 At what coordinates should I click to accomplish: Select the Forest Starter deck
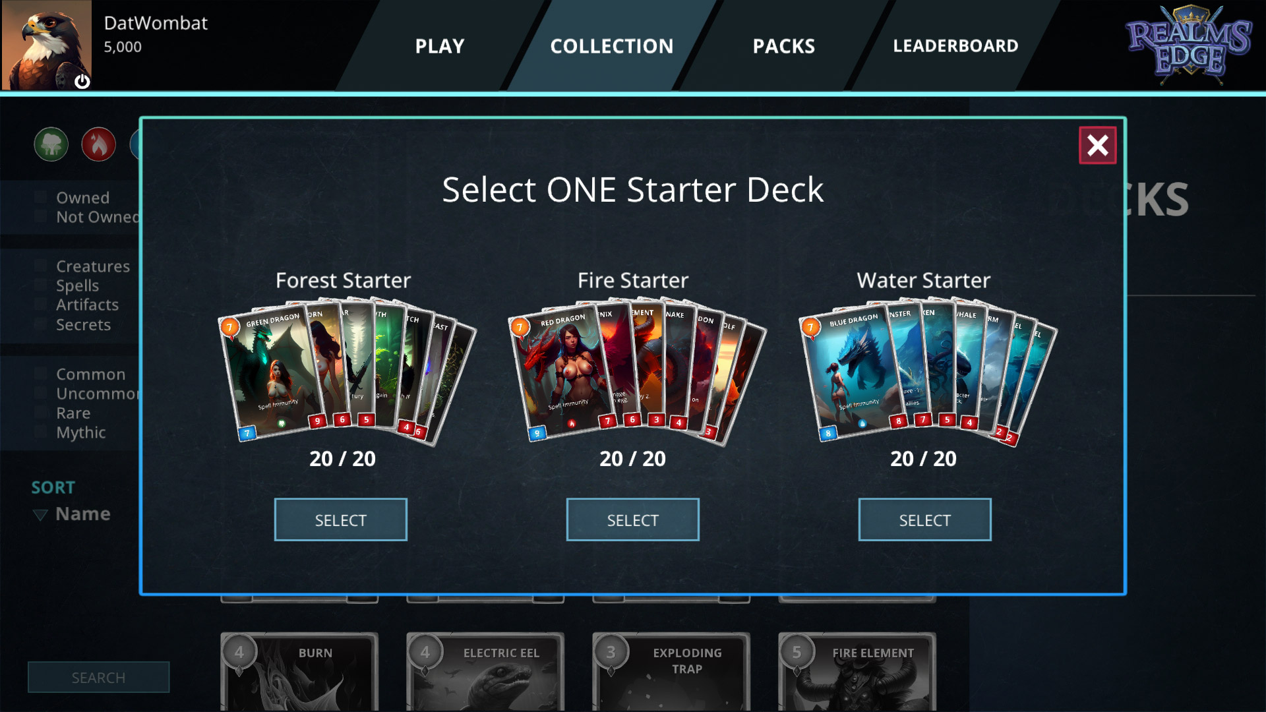[x=341, y=520]
